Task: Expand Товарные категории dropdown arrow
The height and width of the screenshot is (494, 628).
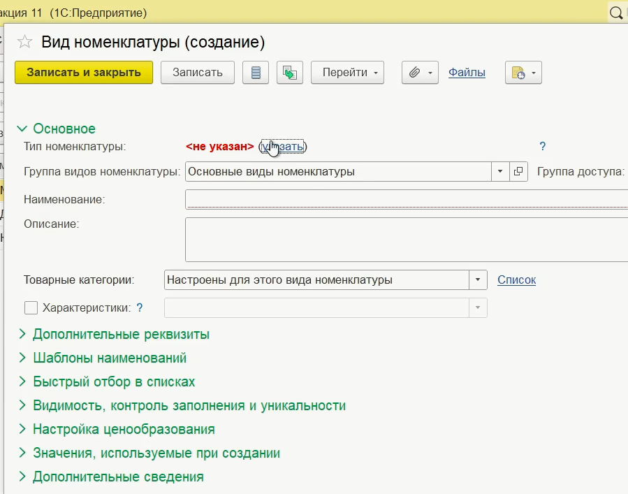Action: (478, 279)
